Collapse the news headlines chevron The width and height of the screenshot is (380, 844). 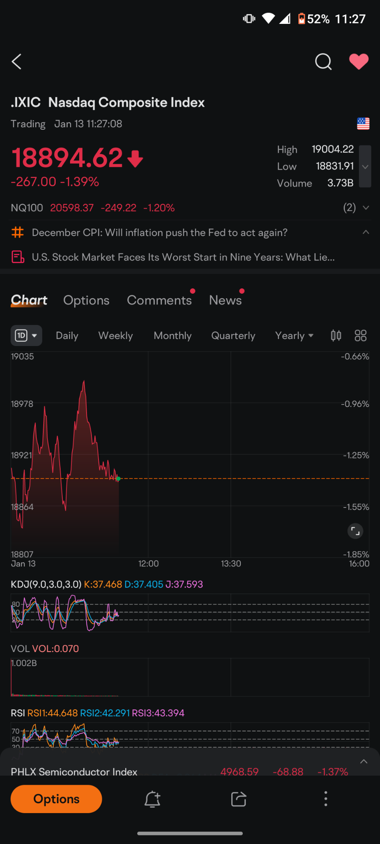click(366, 232)
